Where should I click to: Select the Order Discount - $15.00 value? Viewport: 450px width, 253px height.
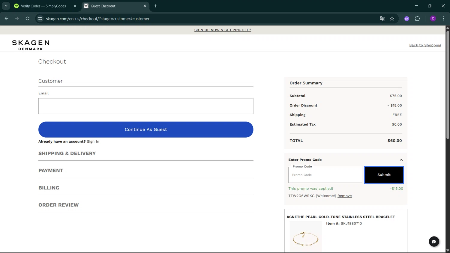click(394, 106)
